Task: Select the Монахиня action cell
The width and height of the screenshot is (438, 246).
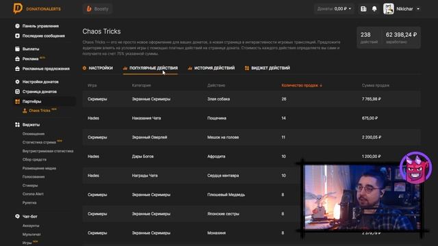Action: pyautogui.click(x=216, y=233)
